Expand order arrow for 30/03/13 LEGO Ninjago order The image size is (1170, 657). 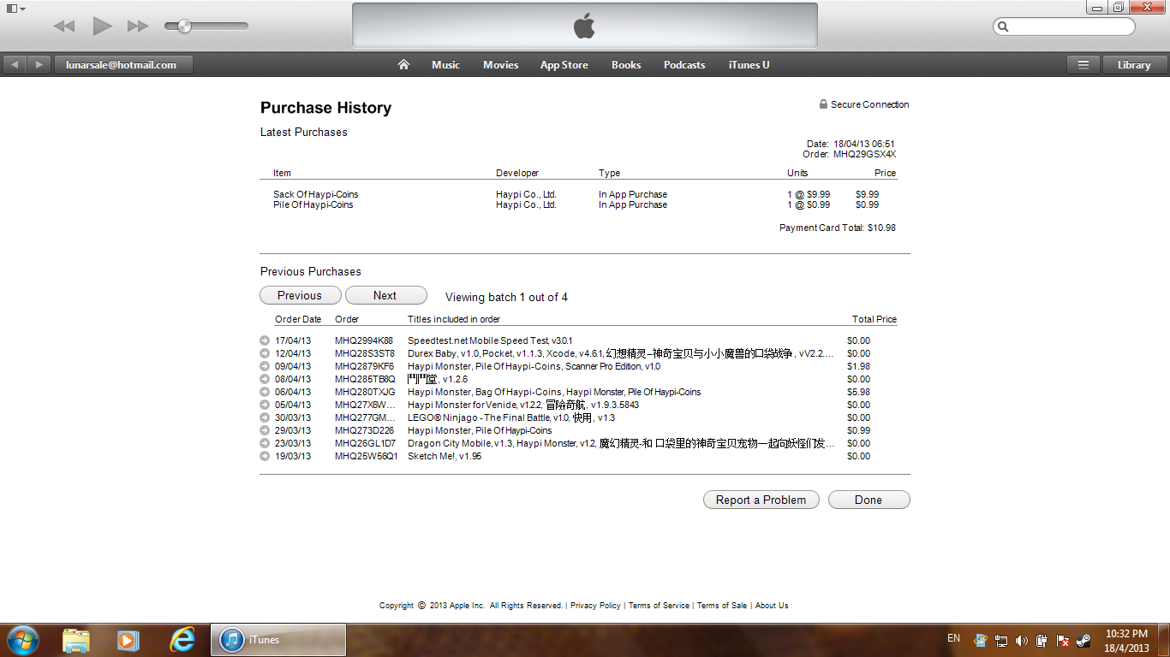[265, 417]
